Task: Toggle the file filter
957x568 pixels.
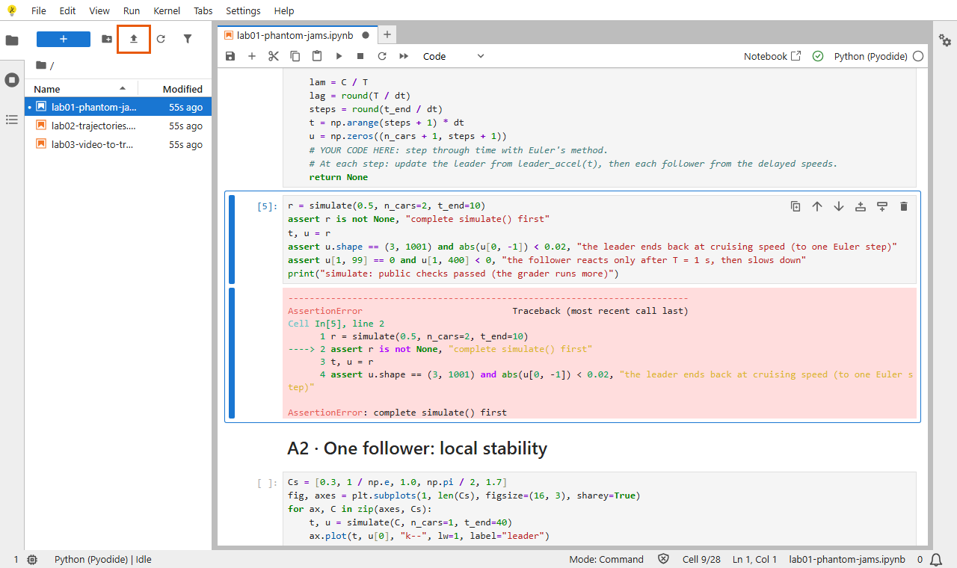Action: point(188,39)
